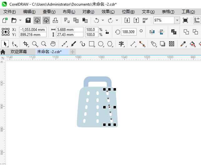Select the Interactive Fill bucket tool
The width and height of the screenshot is (201, 165).
(193, 44)
